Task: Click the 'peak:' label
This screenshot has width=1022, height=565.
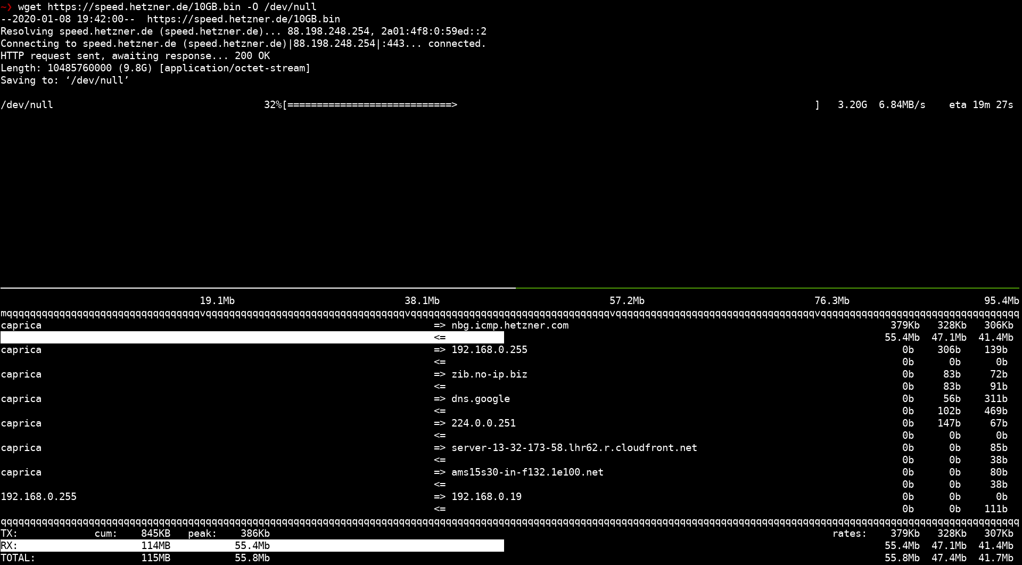Action: [202, 534]
